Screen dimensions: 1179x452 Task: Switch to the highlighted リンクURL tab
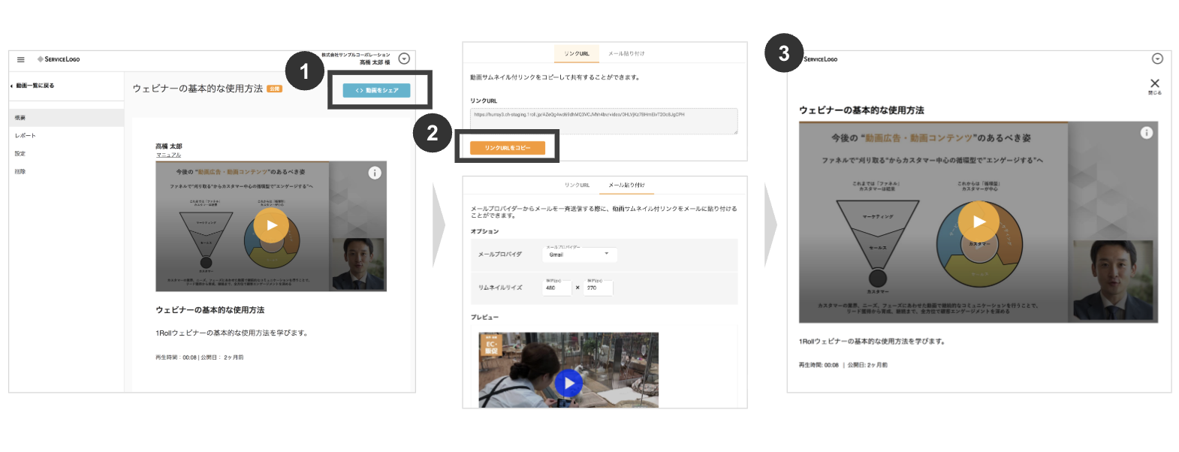[577, 54]
